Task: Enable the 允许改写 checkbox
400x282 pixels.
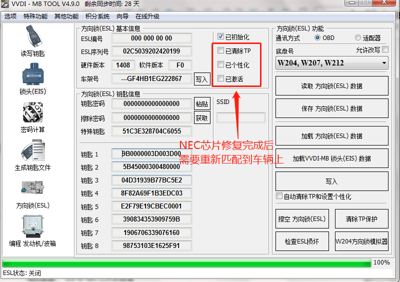Action: 385,49
